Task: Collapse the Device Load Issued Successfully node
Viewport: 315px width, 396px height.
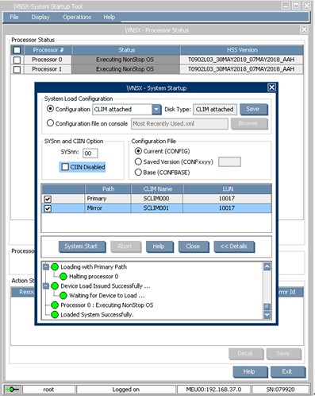Action: 46,285
